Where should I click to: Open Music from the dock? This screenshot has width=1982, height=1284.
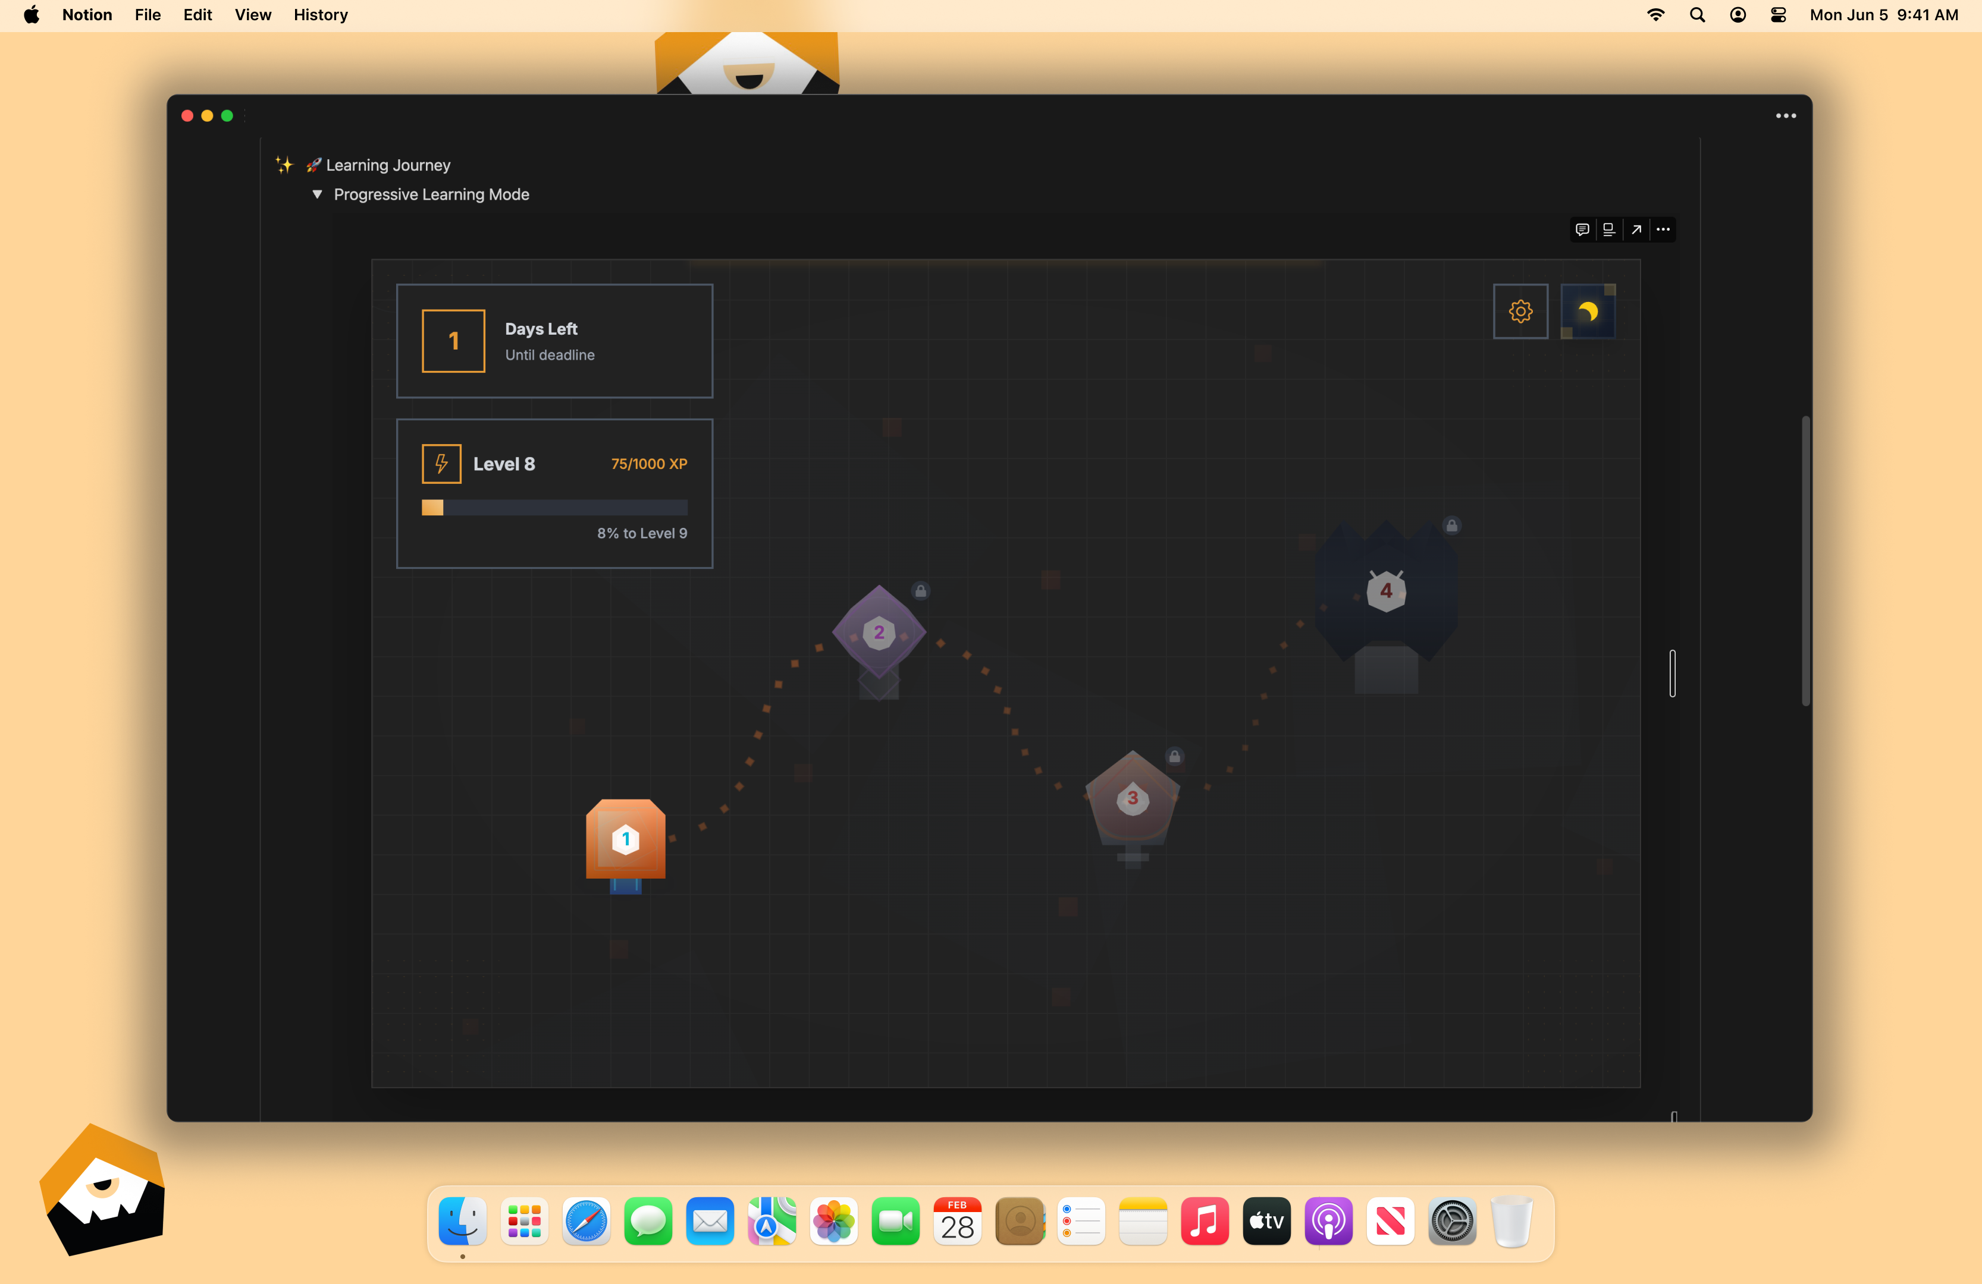(1204, 1221)
